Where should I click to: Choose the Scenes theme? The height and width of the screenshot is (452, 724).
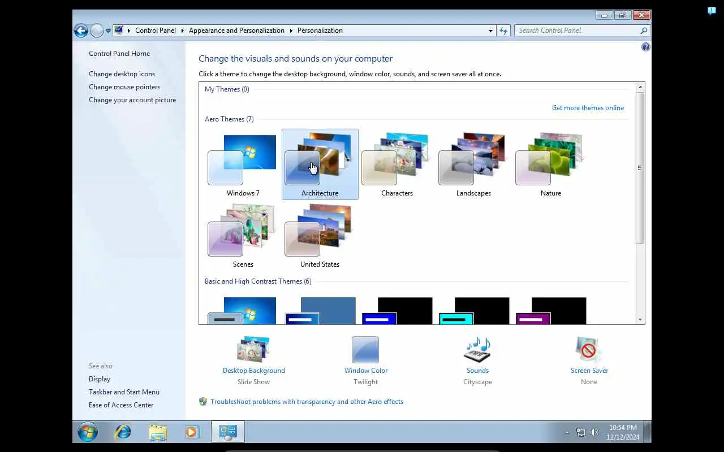pyautogui.click(x=243, y=236)
